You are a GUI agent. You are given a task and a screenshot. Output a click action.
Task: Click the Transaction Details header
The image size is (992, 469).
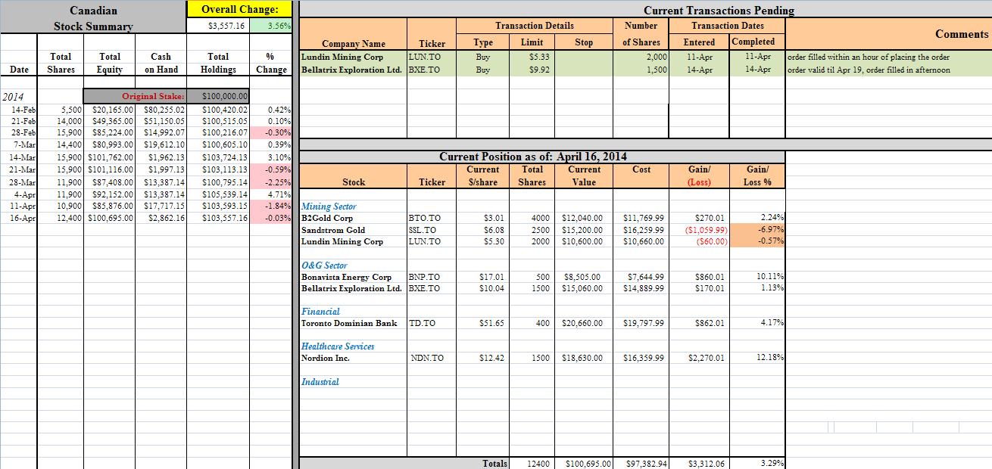pyautogui.click(x=535, y=26)
